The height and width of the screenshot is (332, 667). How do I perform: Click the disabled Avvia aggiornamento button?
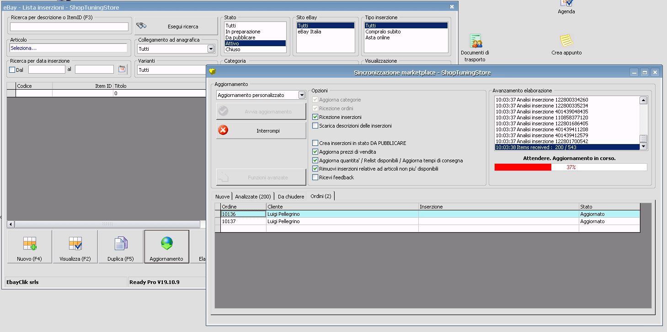[261, 112]
